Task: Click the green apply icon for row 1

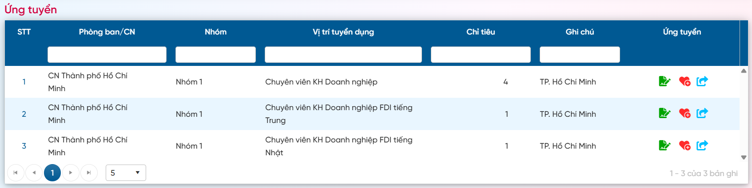Action: click(664, 81)
